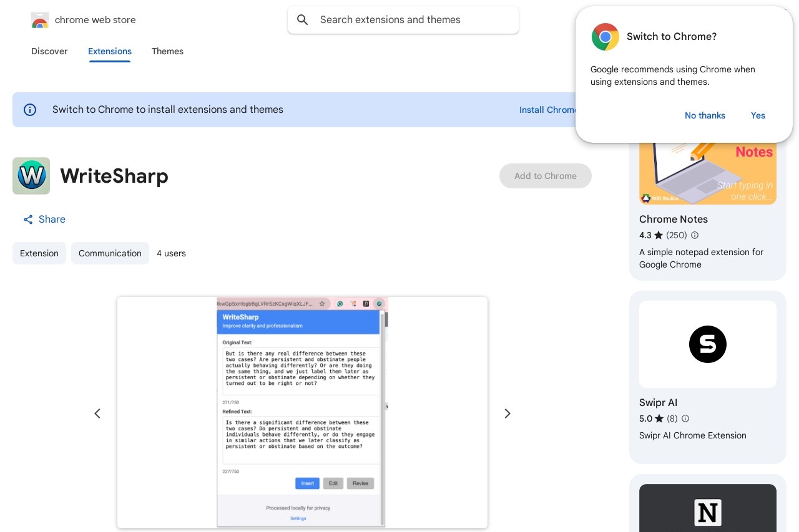Show next screenshot with right arrow
Screen dimensions: 799x532
[x=507, y=414]
